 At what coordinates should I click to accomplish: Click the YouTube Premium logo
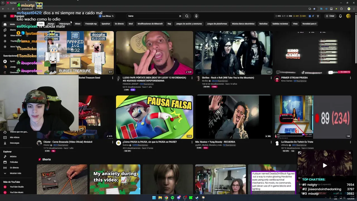point(17,16)
